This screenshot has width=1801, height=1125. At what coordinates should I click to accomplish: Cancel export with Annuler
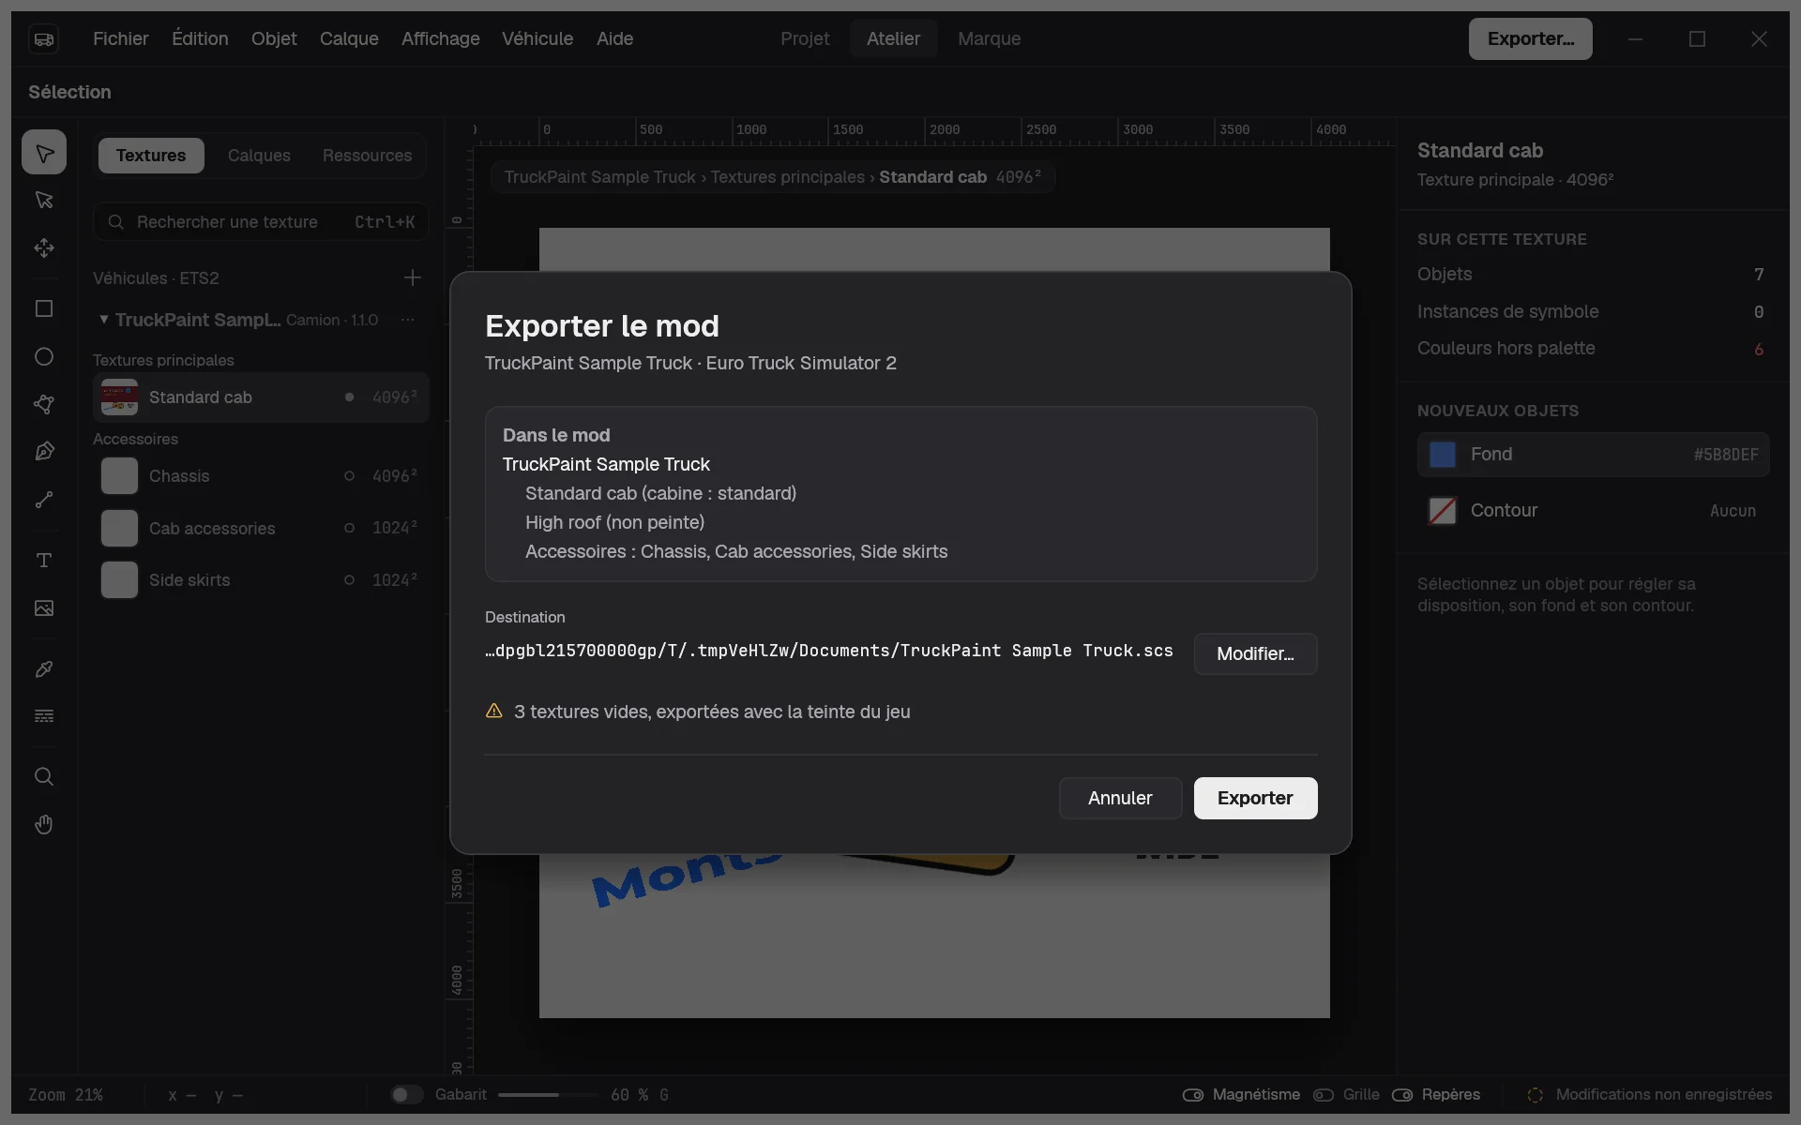click(x=1120, y=798)
